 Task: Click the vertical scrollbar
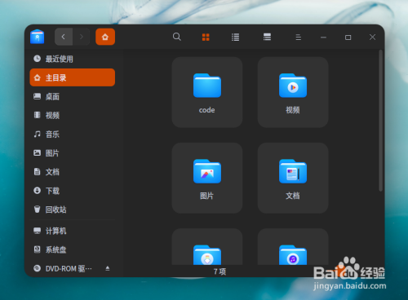[381, 121]
